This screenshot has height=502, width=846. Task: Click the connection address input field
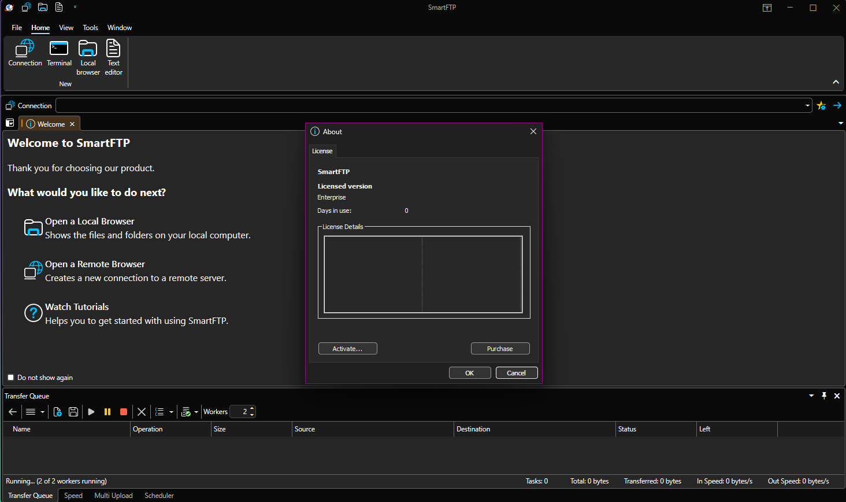(x=429, y=105)
